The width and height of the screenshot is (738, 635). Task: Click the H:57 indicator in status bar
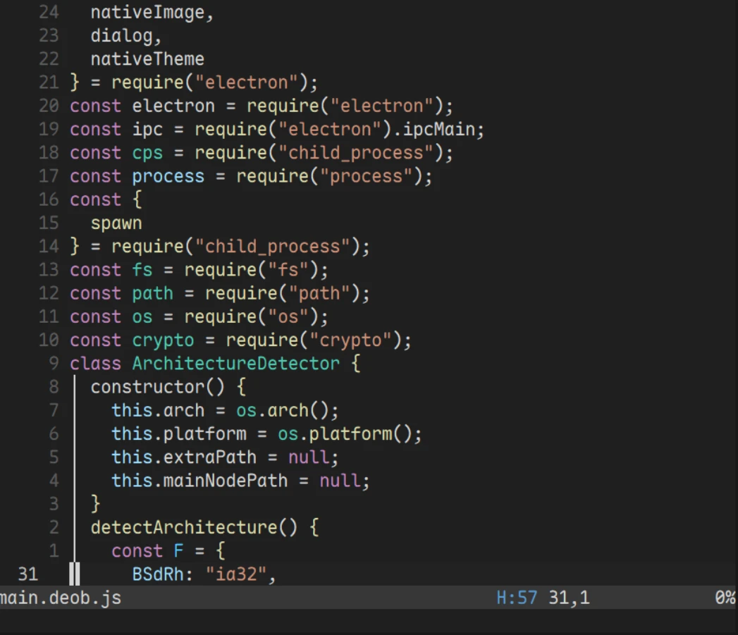[516, 598]
